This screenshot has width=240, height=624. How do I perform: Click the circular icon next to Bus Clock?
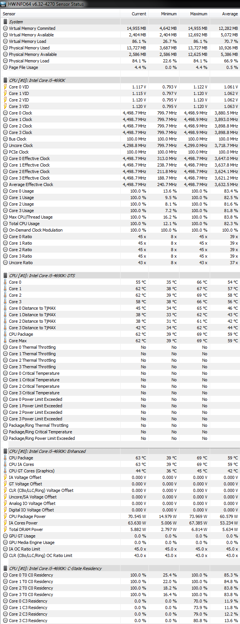5,139
